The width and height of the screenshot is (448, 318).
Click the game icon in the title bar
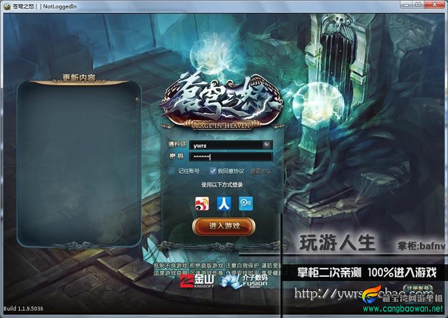point(7,6)
